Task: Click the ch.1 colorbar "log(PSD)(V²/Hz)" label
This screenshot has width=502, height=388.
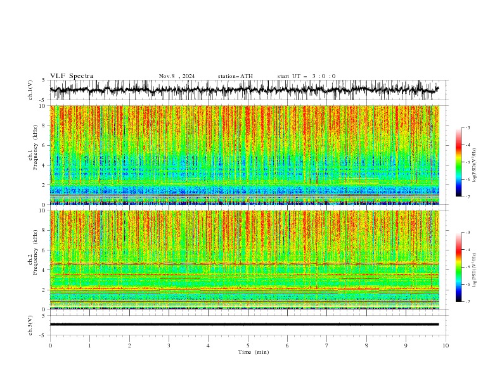Action: (x=475, y=165)
